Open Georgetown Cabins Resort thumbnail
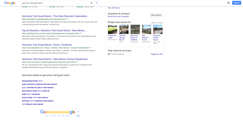 (158, 29)
